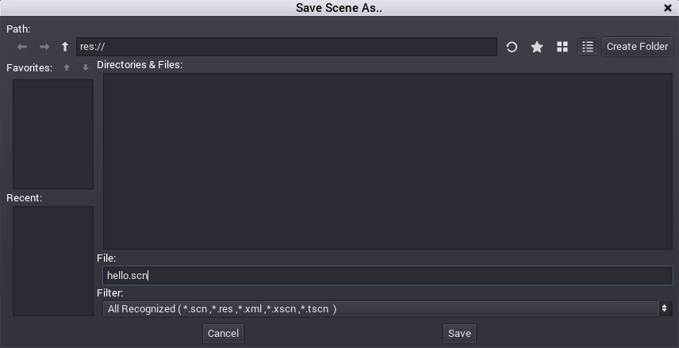The image size is (679, 348).
Task: Go forward to next folder
Action: 44,47
